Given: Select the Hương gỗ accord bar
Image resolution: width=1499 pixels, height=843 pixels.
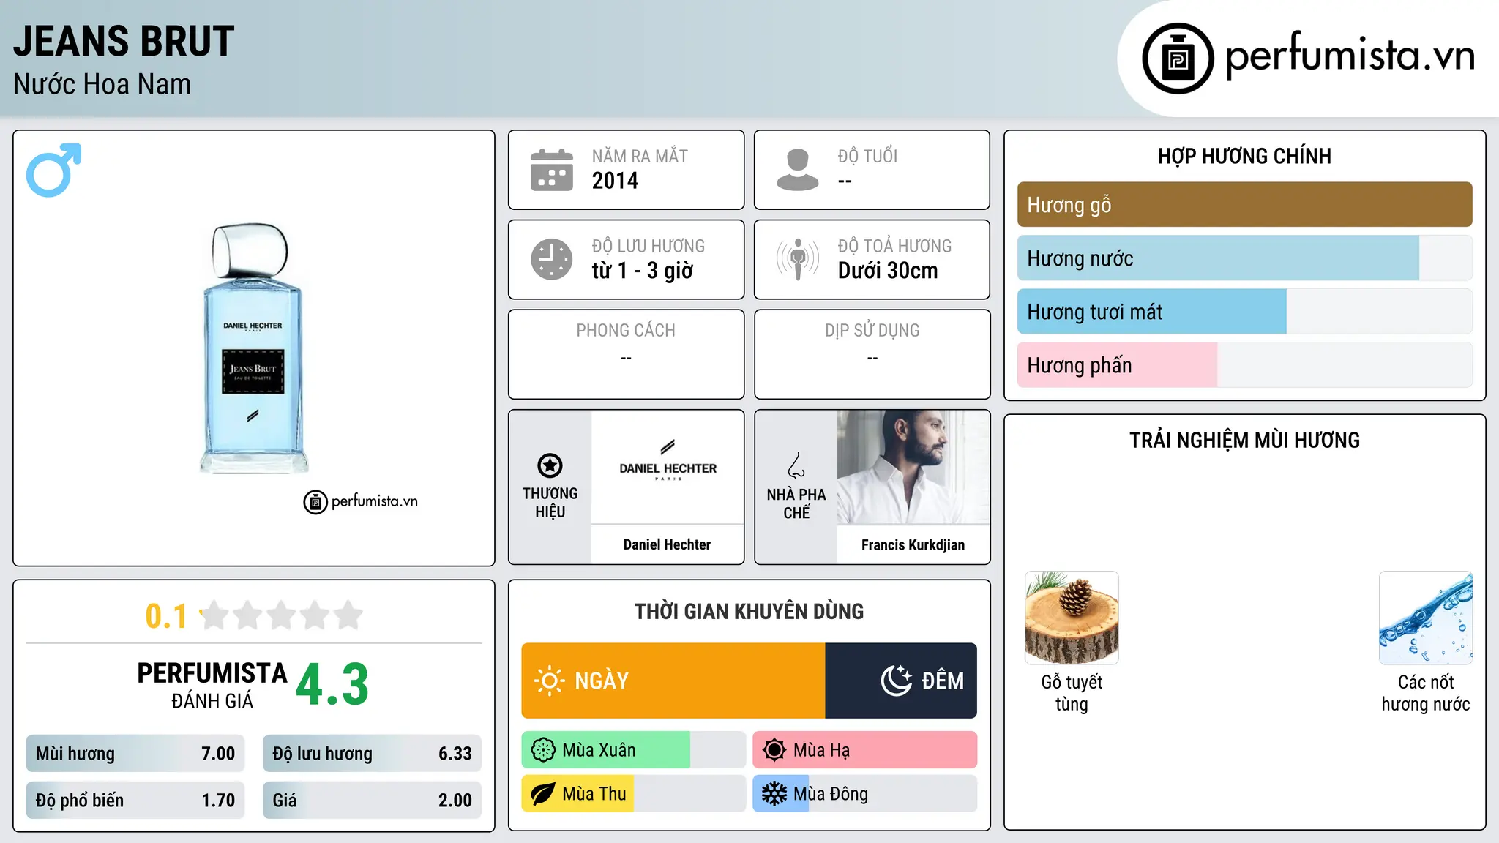Looking at the screenshot, I should pyautogui.click(x=1244, y=204).
